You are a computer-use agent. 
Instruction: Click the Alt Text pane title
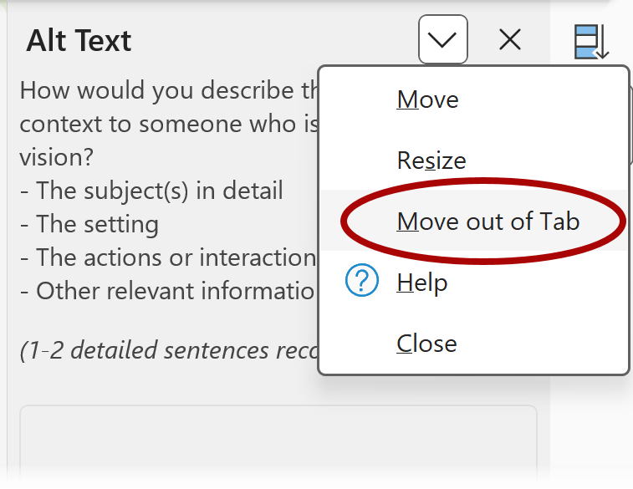click(79, 40)
